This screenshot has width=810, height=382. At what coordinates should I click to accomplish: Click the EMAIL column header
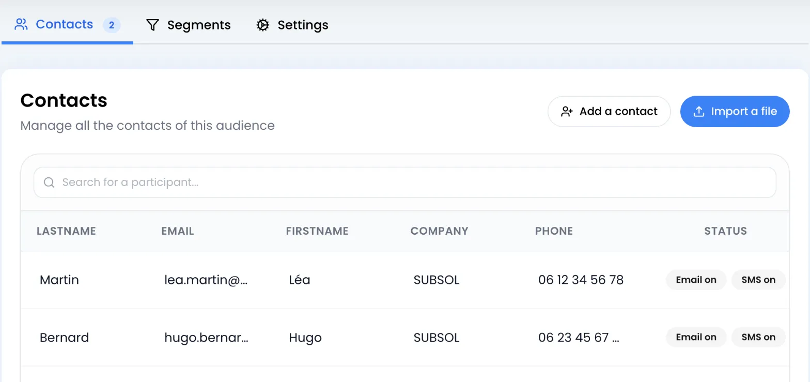click(178, 231)
